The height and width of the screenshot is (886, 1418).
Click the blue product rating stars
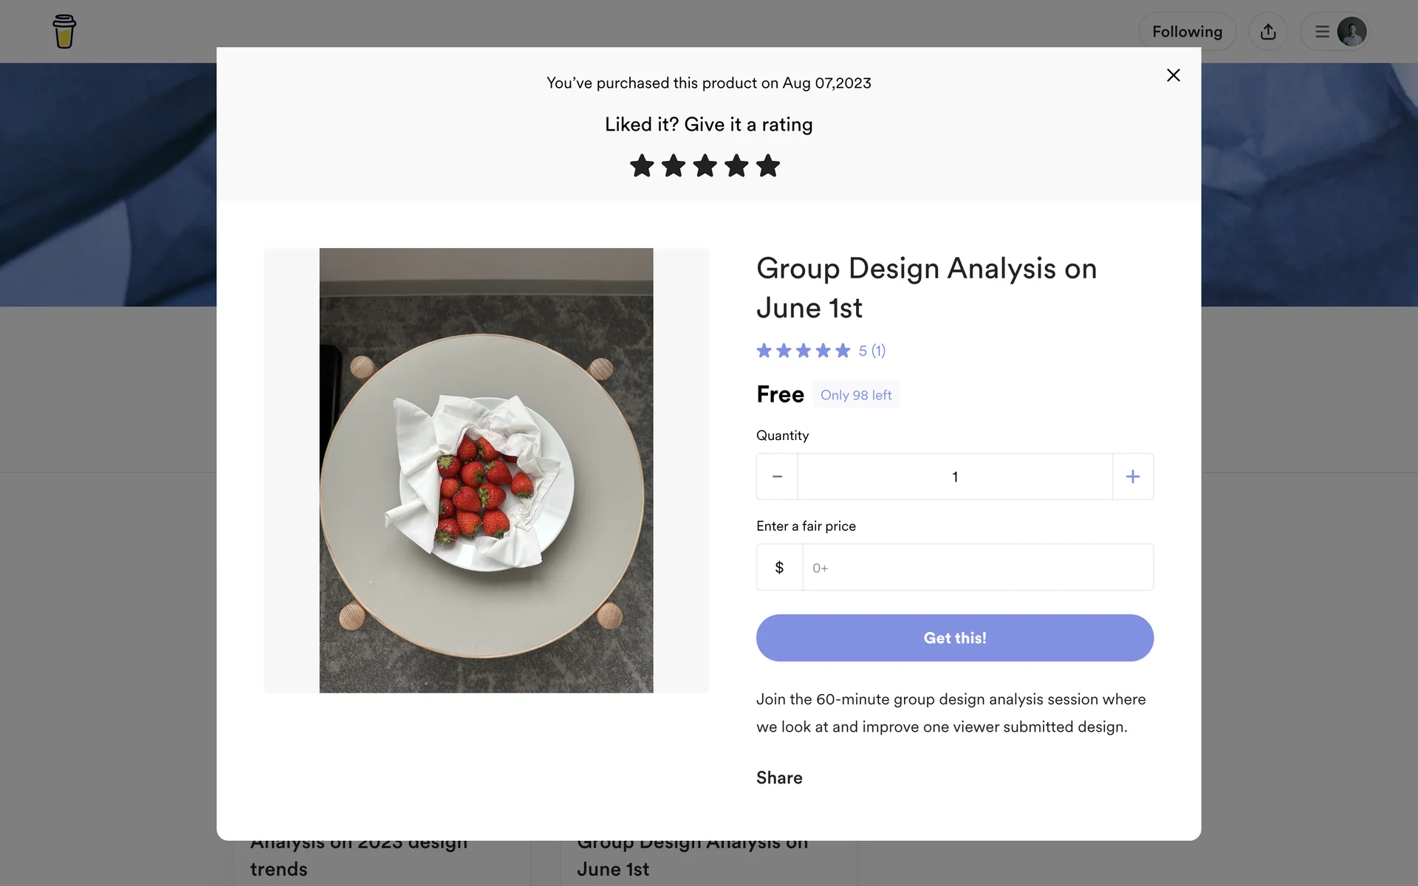coord(803,351)
